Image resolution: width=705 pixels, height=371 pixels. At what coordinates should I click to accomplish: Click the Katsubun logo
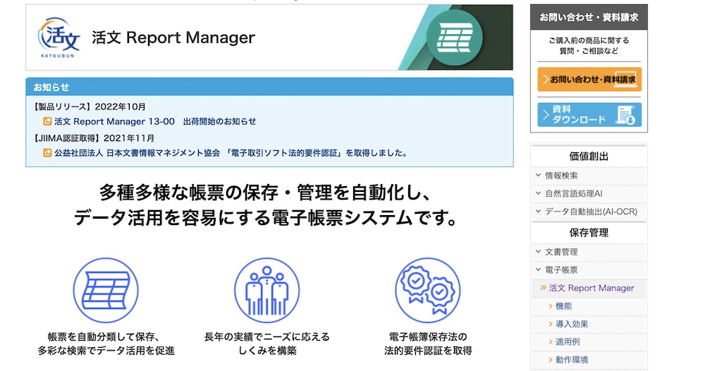coord(59,38)
